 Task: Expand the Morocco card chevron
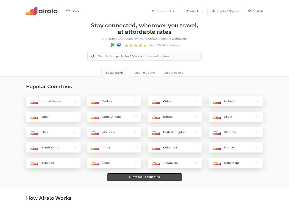tap(136, 132)
